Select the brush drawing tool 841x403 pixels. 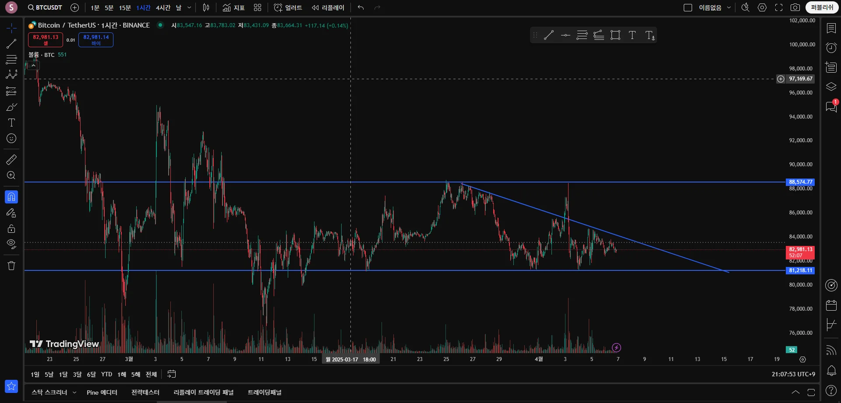coord(11,107)
